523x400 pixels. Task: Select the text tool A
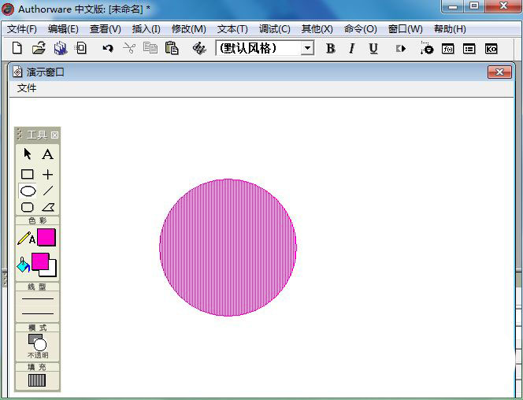48,154
